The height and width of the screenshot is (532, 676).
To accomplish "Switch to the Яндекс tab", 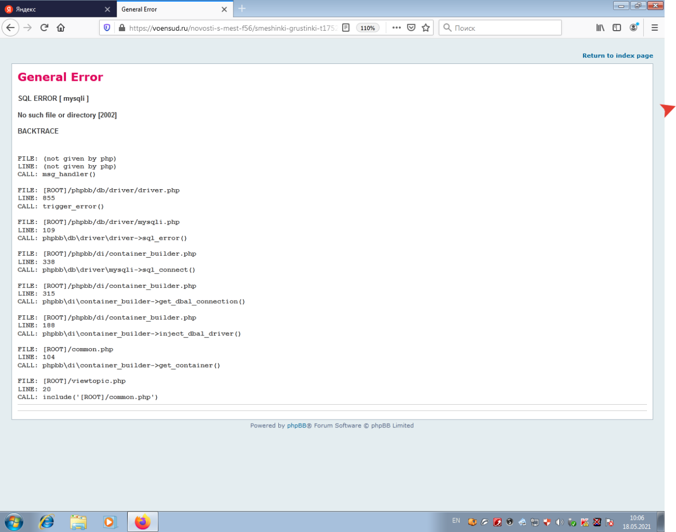I will click(53, 9).
